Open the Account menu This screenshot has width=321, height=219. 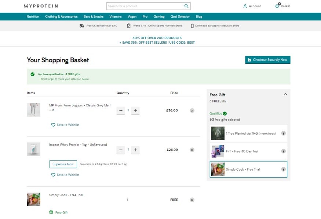point(252,6)
